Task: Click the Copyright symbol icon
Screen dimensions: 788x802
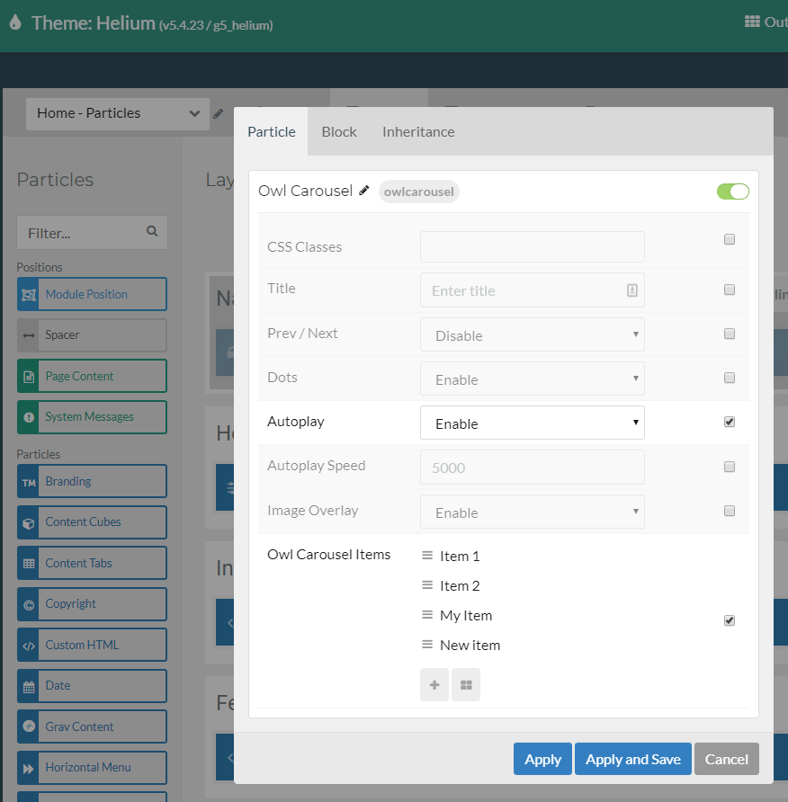Action: pos(29,604)
